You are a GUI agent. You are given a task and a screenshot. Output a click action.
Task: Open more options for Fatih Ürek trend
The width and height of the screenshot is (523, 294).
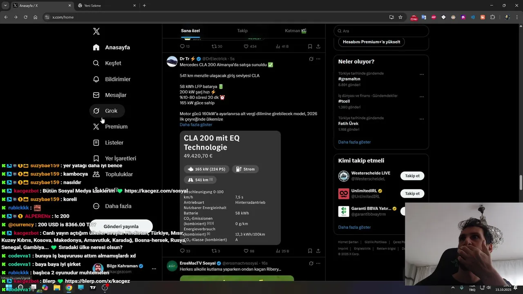coord(422,119)
